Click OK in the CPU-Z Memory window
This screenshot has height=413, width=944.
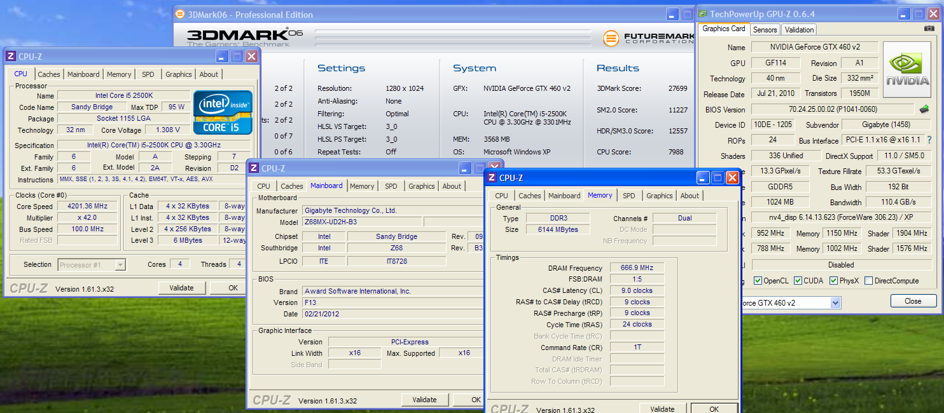tap(714, 409)
